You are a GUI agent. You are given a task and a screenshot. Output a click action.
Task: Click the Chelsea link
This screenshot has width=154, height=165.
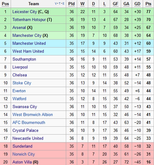(x=20, y=75)
